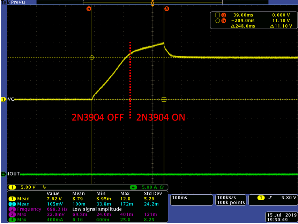Click the orange trigger position marker

coord(152,4)
